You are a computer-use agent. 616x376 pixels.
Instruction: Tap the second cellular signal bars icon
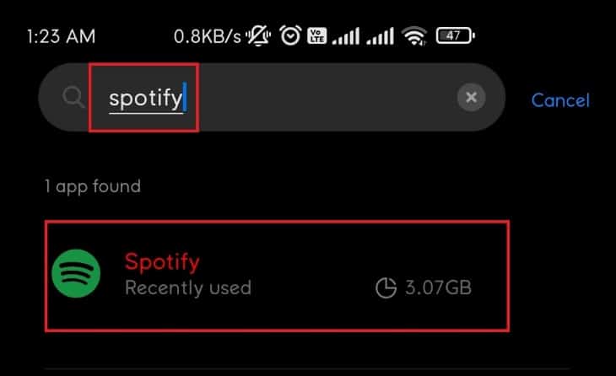[x=380, y=36]
